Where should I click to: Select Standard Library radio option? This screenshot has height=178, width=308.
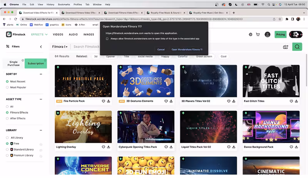click(7, 149)
